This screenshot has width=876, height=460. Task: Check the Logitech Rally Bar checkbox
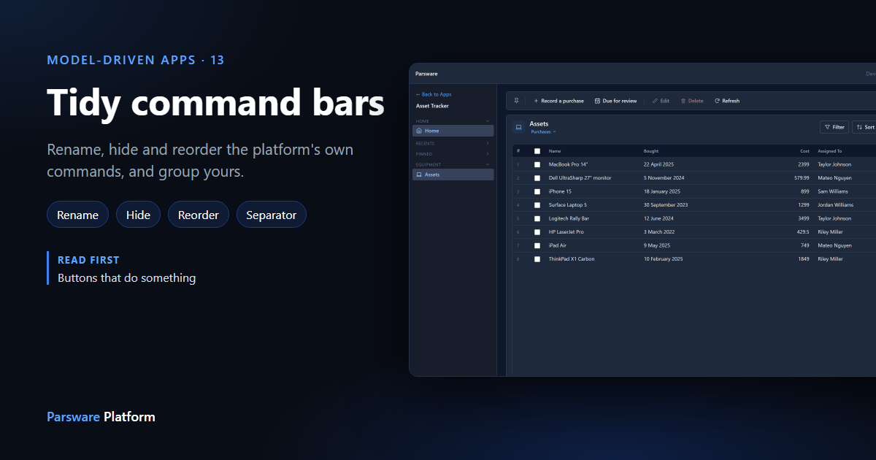537,218
